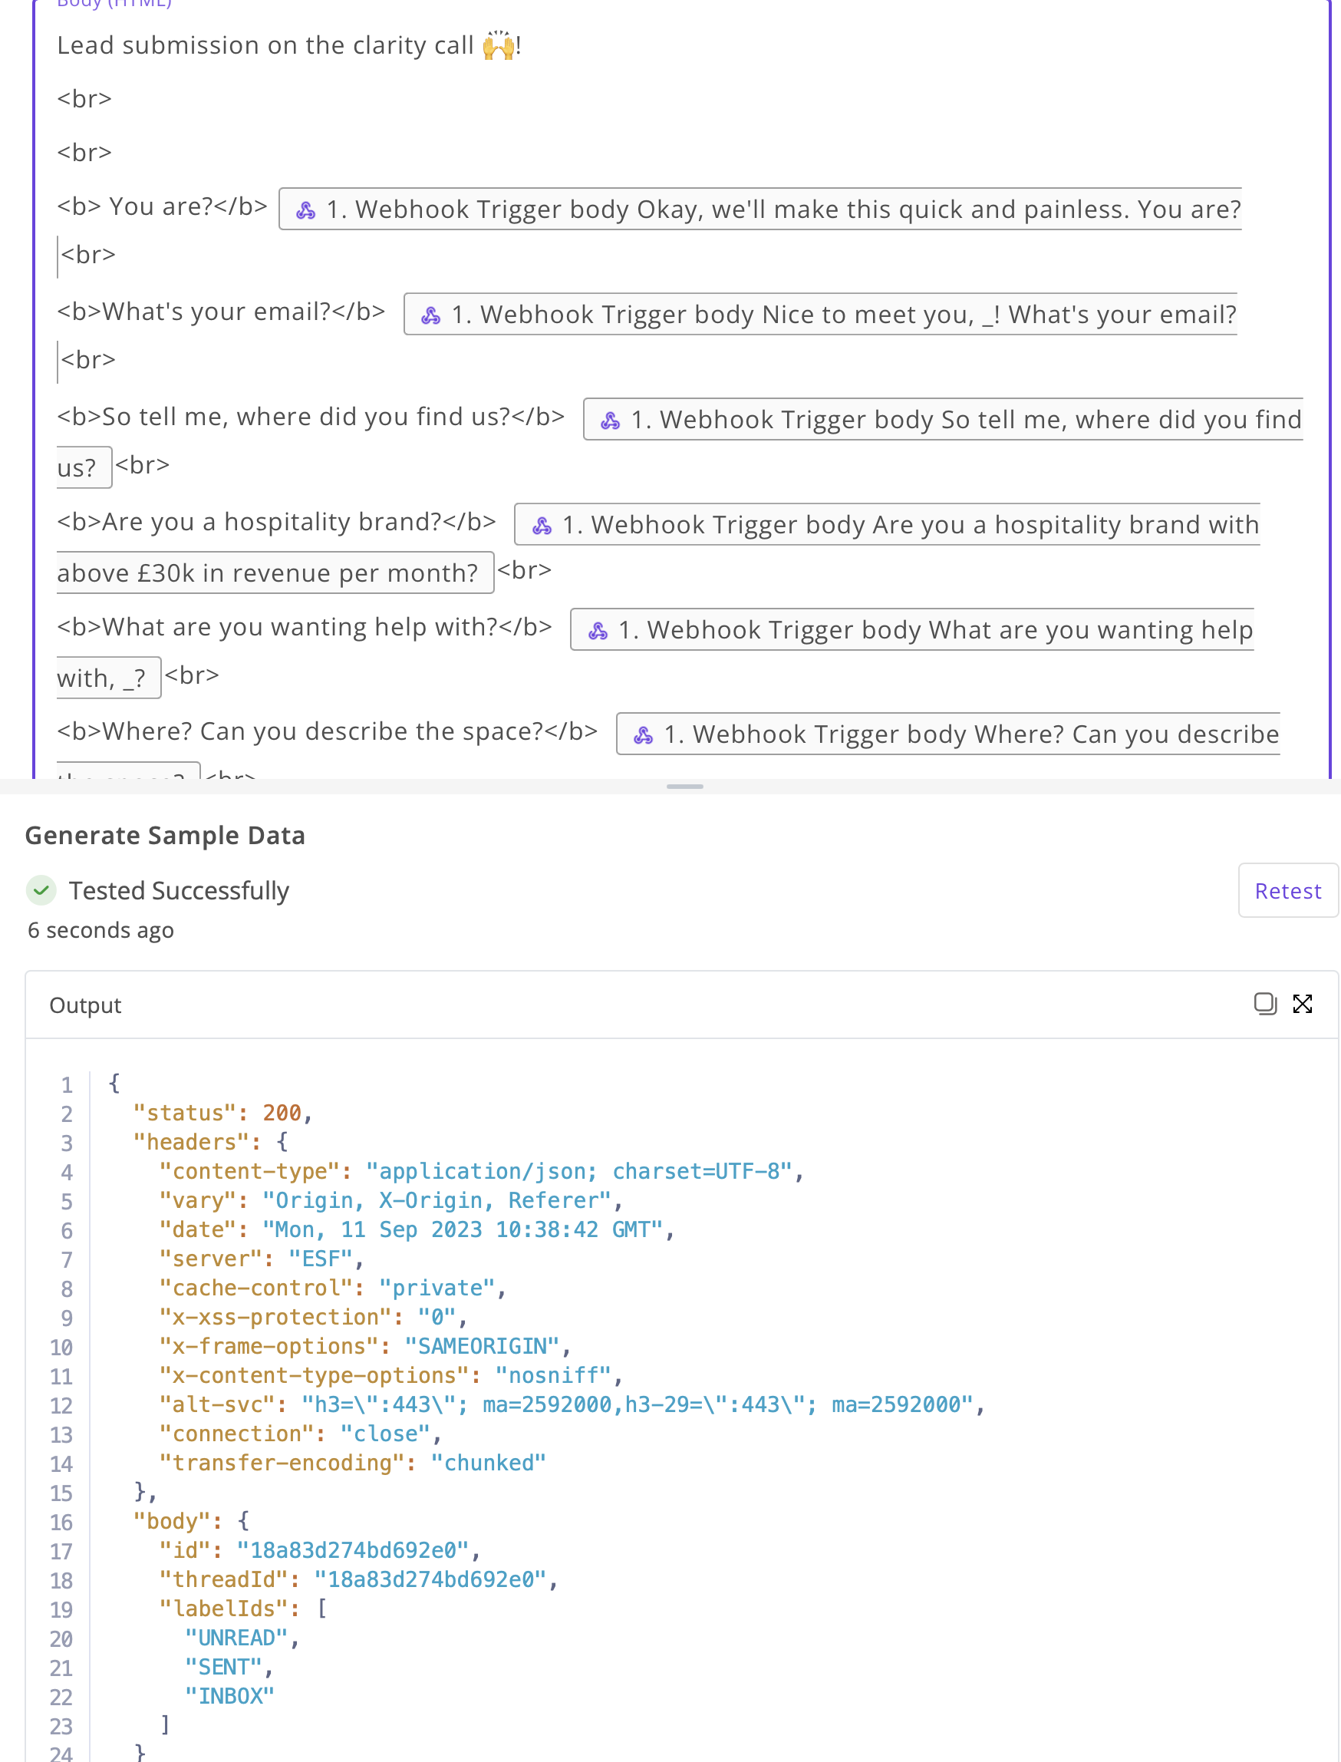Click webhook icon in 'wanting help' token

598,632
